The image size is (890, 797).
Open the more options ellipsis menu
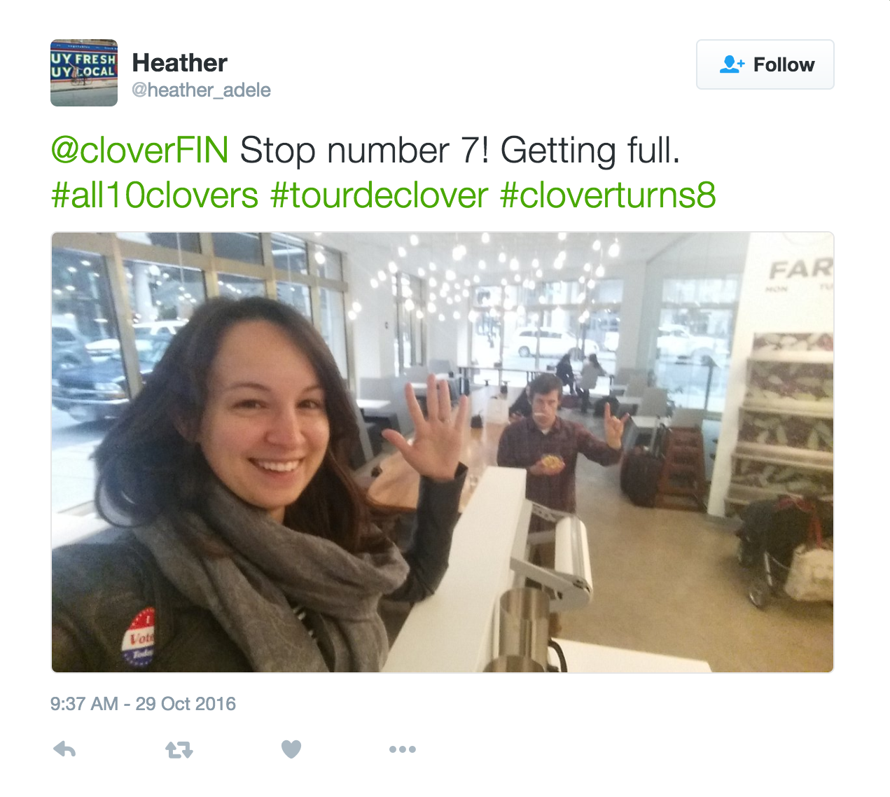403,749
